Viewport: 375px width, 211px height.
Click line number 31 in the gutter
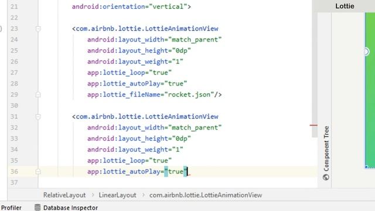14,117
